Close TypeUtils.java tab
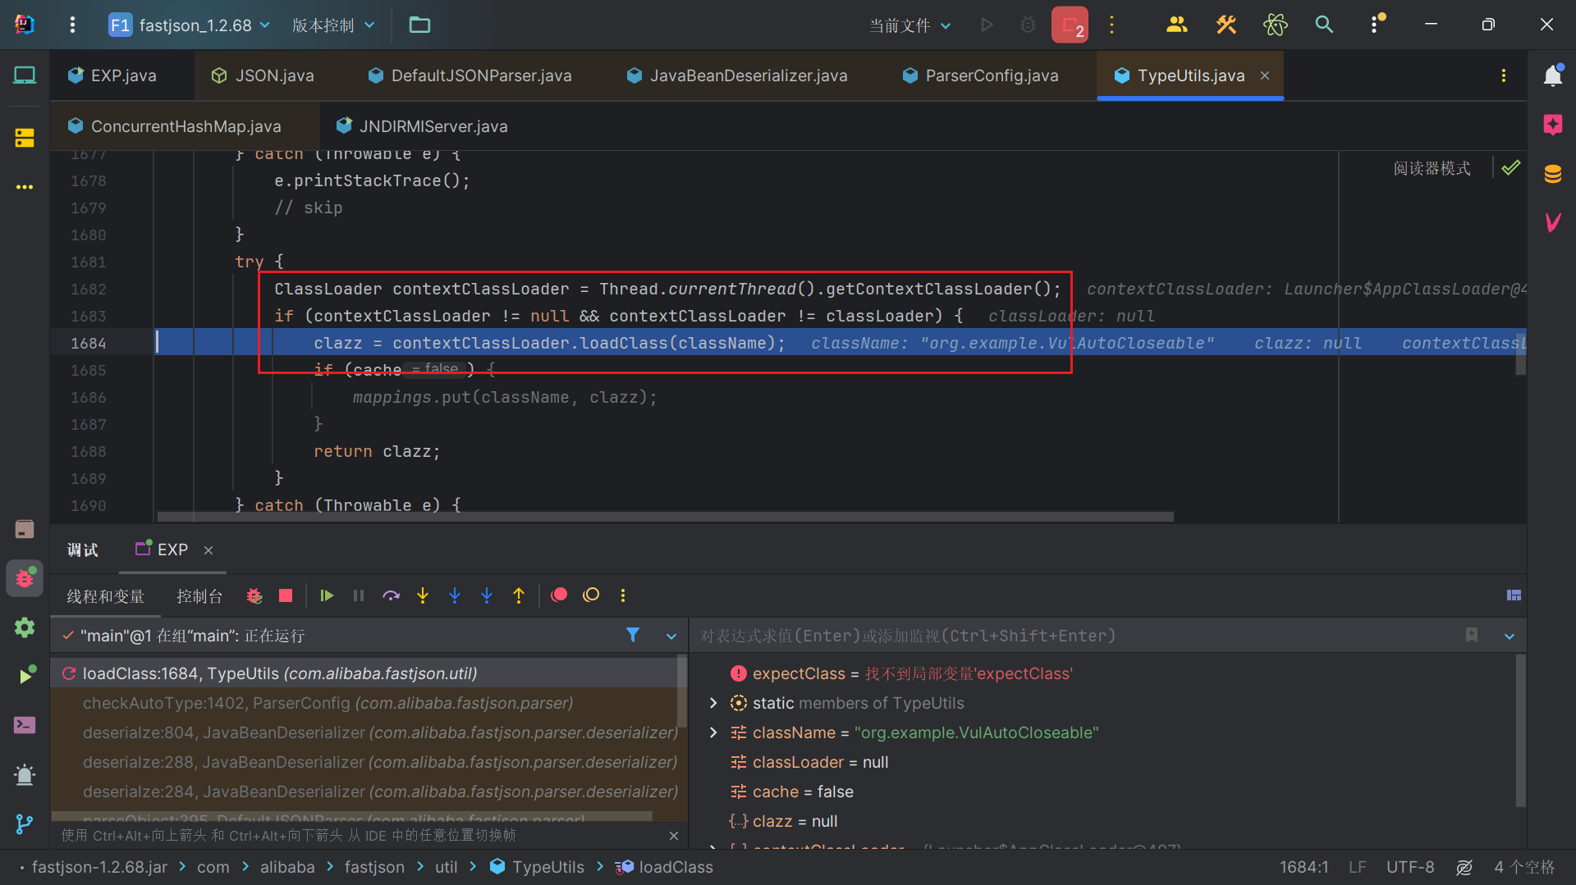 1265,75
